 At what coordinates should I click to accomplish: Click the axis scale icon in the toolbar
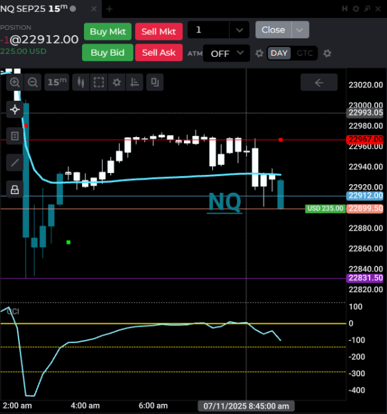pyautogui.click(x=134, y=82)
